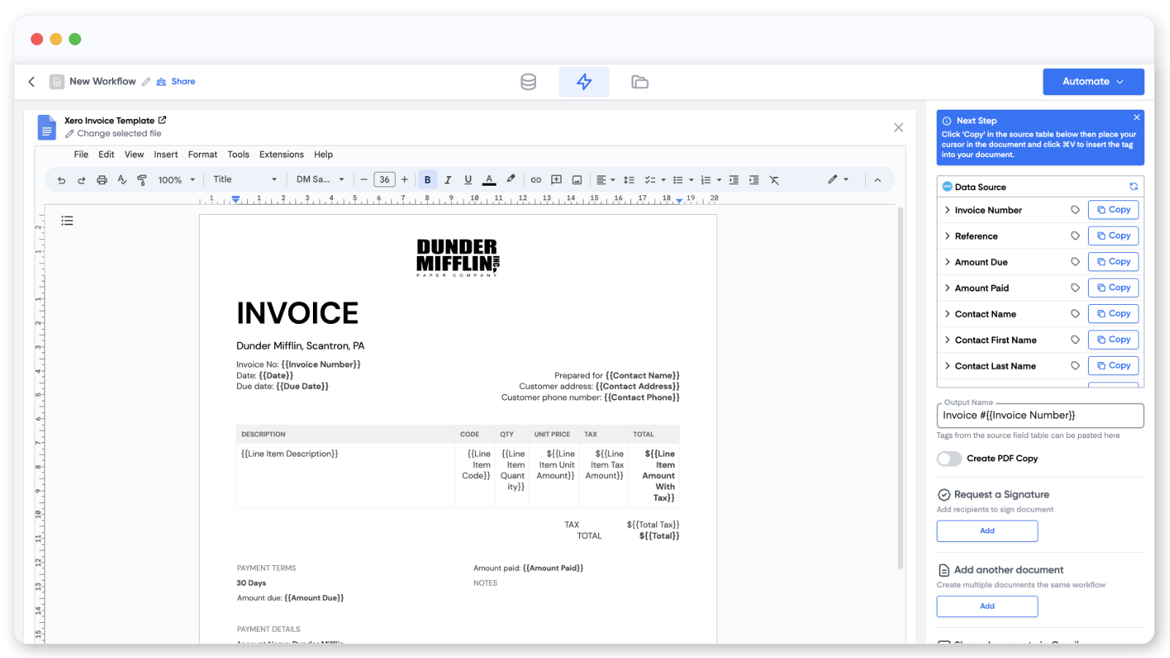Open the Title paragraph style dropdown

coord(245,180)
